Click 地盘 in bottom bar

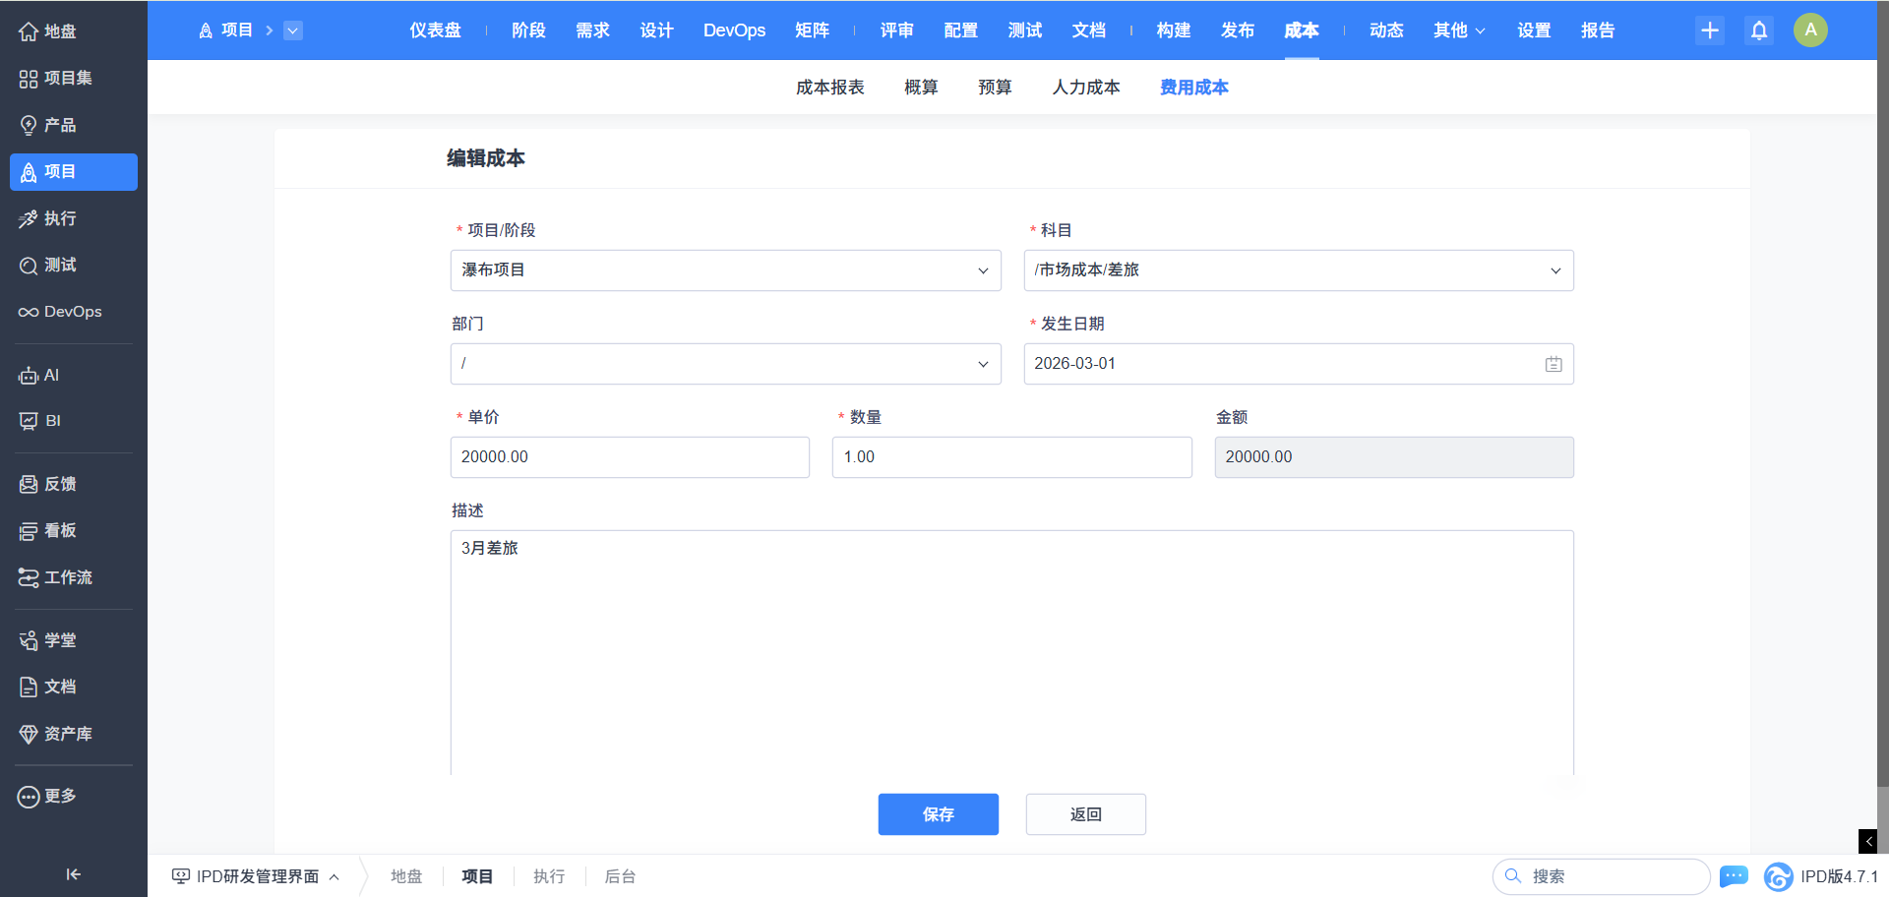(406, 876)
